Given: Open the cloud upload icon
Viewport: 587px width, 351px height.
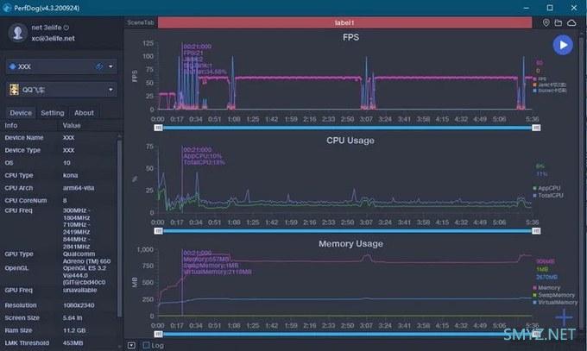Looking at the screenshot, I should 571,22.
